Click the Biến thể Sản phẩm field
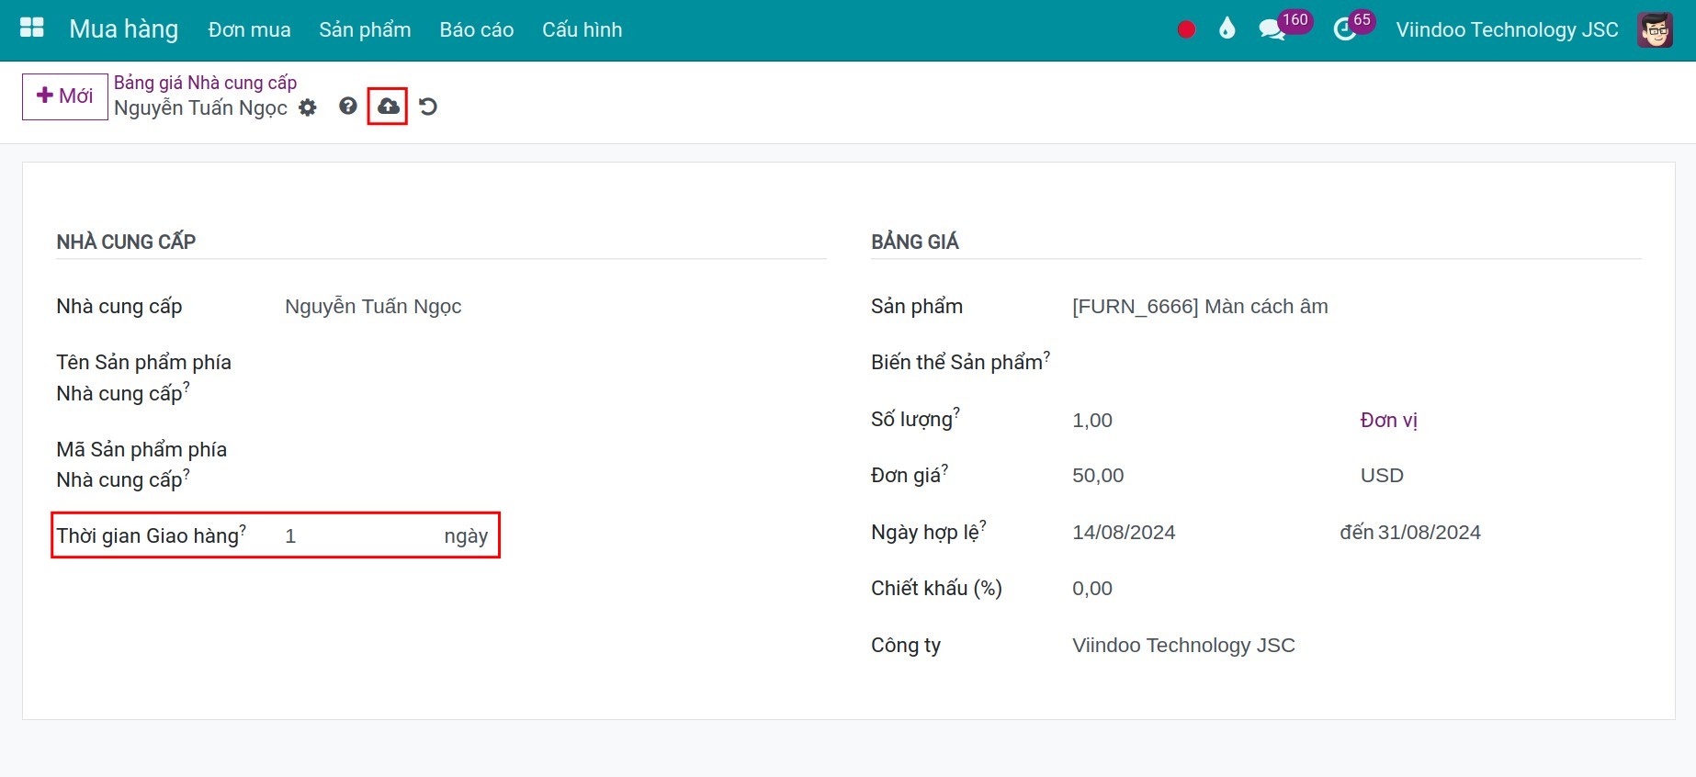Viewport: 1696px width, 777px height. (x=1356, y=363)
